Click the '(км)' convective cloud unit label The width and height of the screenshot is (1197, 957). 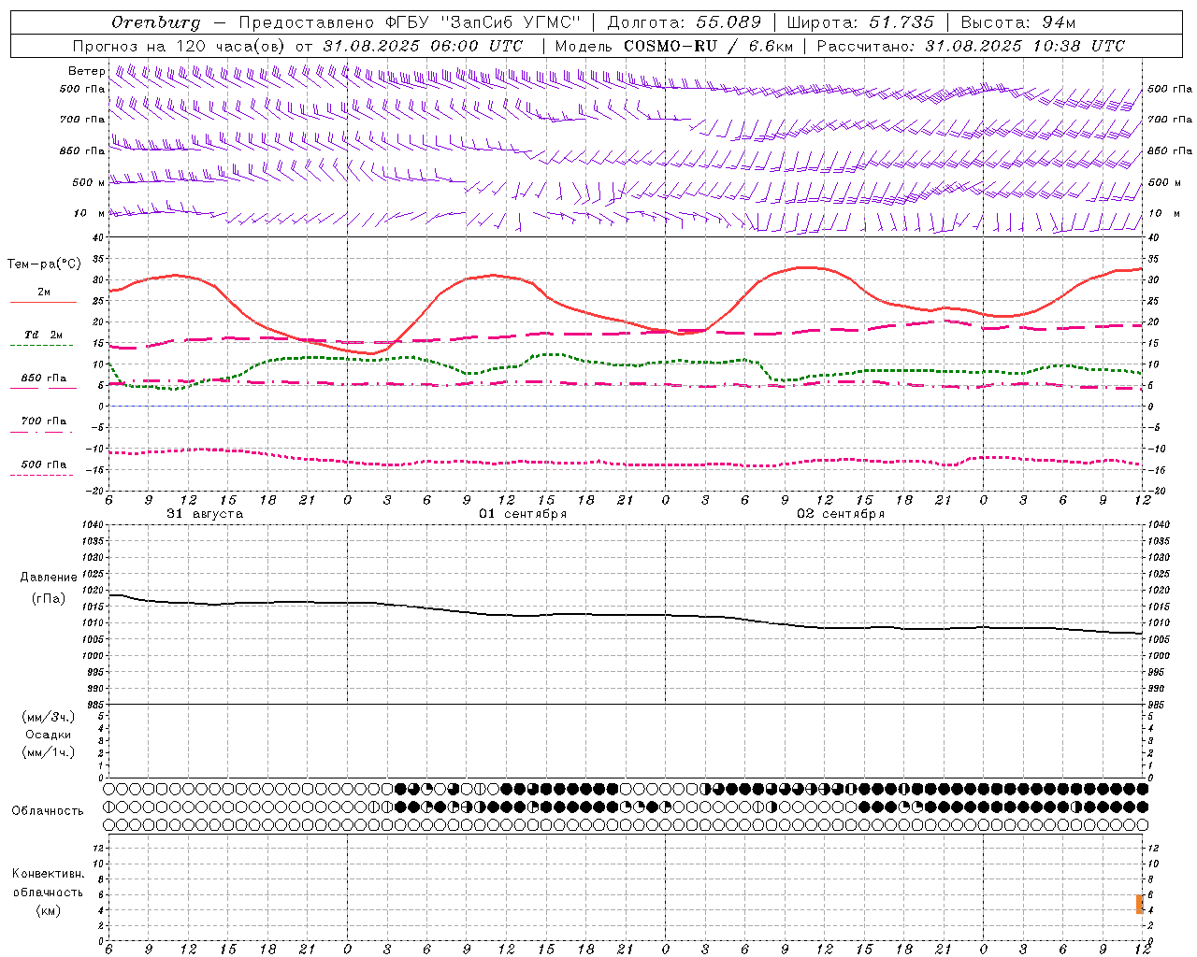click(48, 910)
